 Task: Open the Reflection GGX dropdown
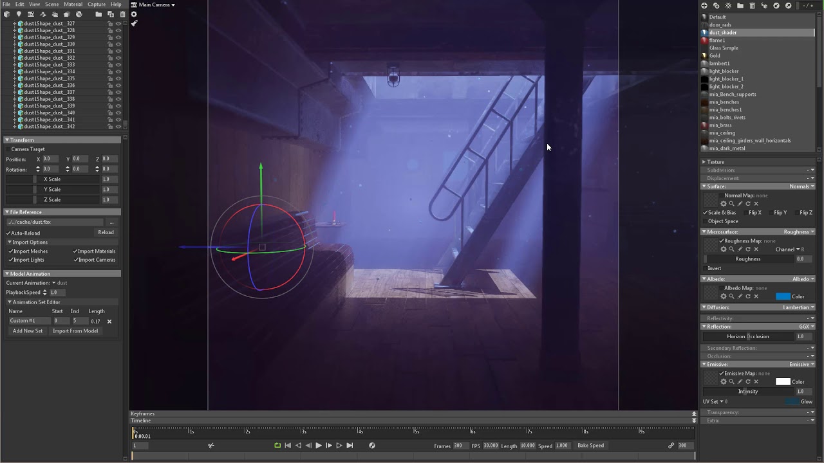coord(807,326)
